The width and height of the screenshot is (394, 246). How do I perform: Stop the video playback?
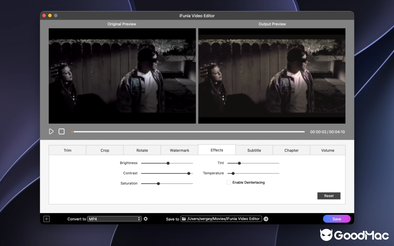[62, 132]
